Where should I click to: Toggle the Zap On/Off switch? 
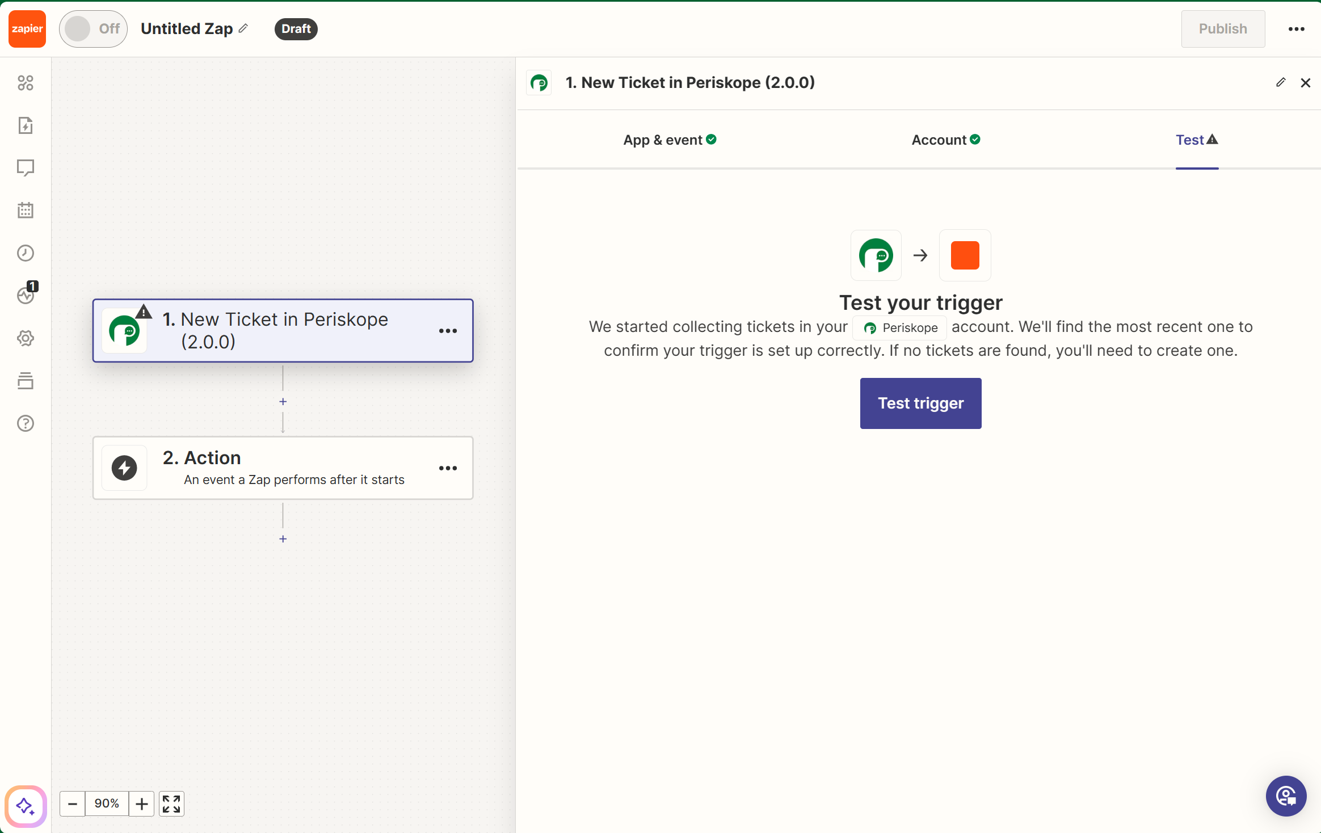pyautogui.click(x=93, y=29)
